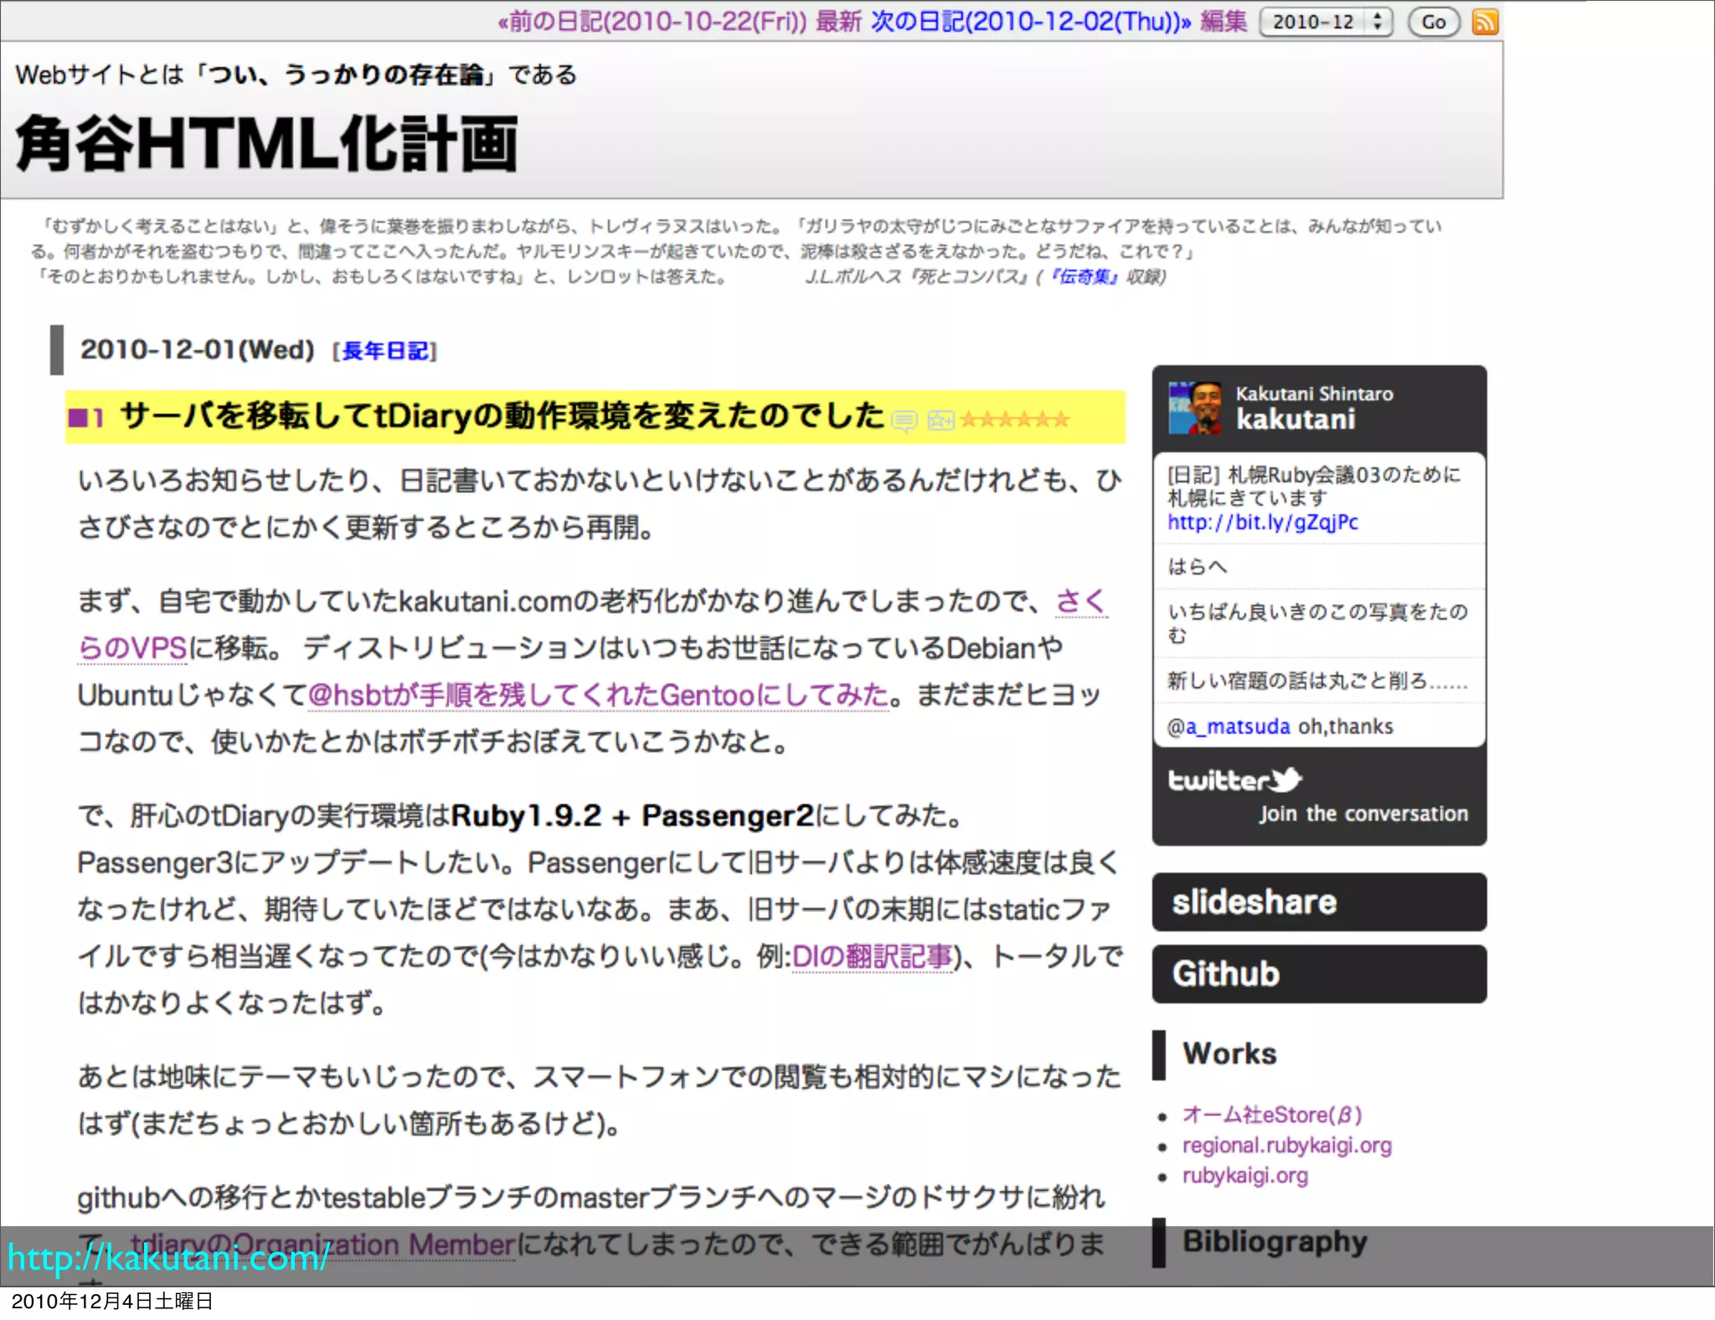Open regional.rubykaigi.org link
The height and width of the screenshot is (1320, 1715).
(1286, 1145)
